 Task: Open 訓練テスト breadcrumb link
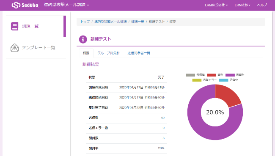[157, 22]
